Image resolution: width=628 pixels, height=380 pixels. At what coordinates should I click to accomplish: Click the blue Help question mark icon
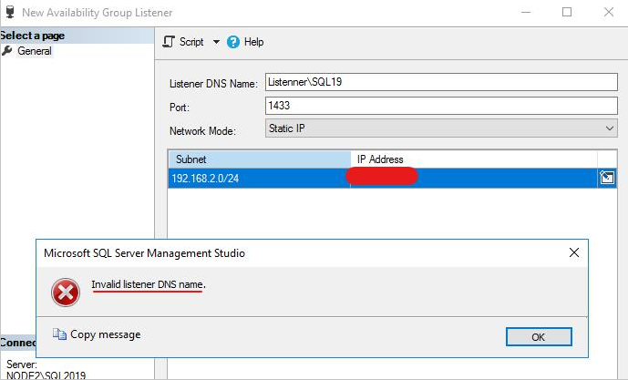[233, 42]
